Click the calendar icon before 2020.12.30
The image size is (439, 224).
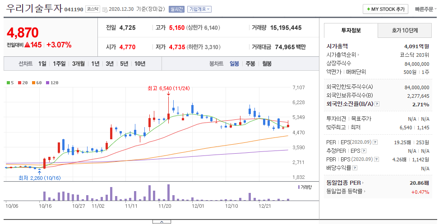[105, 9]
